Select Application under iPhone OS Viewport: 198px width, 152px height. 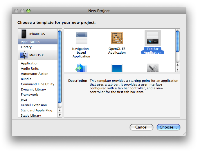[30, 42]
